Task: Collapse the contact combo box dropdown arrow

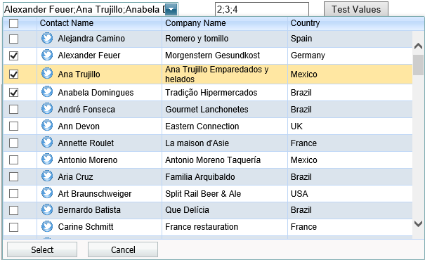Action: point(171,10)
